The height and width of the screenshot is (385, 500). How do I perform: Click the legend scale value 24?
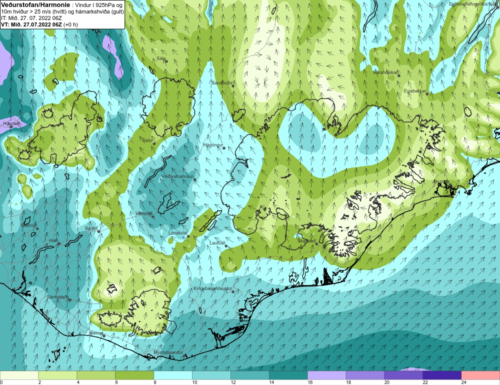coord(463,382)
